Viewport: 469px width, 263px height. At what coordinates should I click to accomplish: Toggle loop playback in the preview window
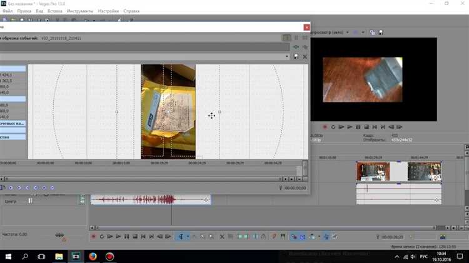pyautogui.click(x=333, y=127)
